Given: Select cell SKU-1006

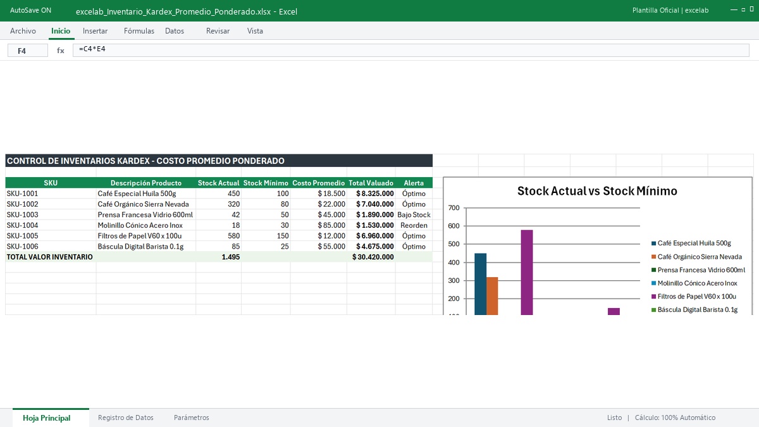Looking at the screenshot, I should point(51,247).
